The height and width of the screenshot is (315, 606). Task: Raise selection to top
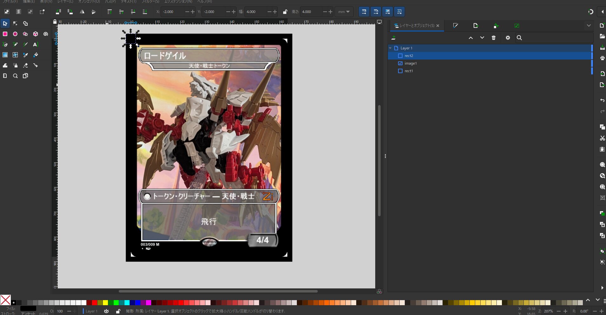pyautogui.click(x=110, y=12)
